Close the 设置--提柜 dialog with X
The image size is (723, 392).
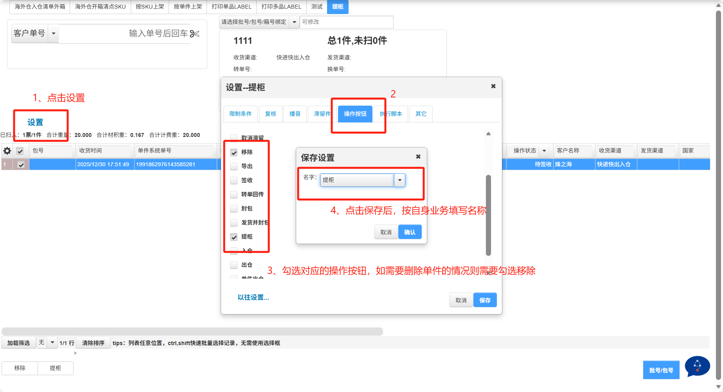(x=493, y=86)
